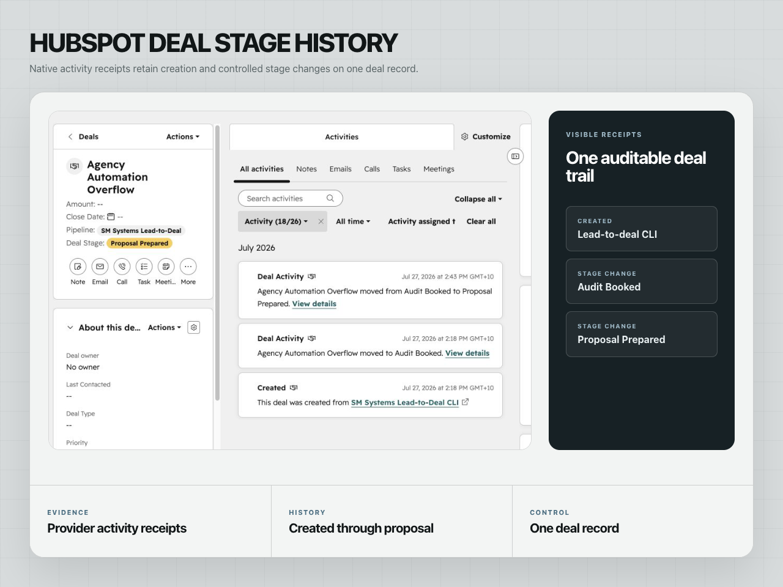Click the Agency Automation Overflow deal title
Viewport: 783px width, 587px height.
[117, 177]
